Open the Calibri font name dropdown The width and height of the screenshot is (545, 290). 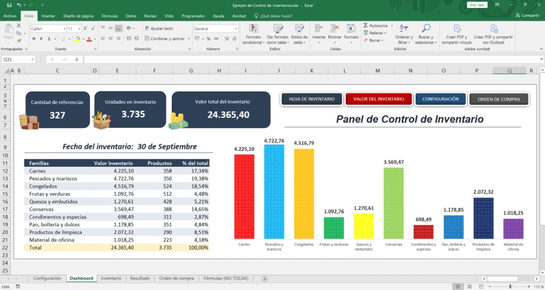(x=64, y=29)
